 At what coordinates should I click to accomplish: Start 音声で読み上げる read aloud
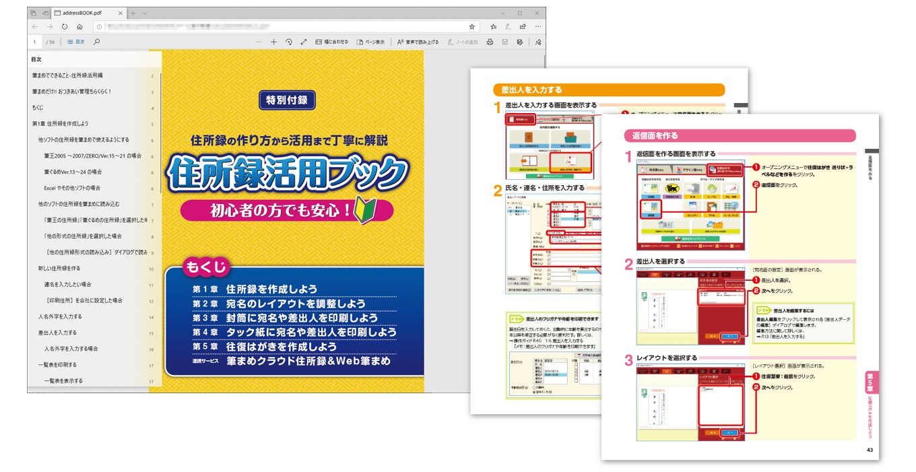tap(418, 42)
